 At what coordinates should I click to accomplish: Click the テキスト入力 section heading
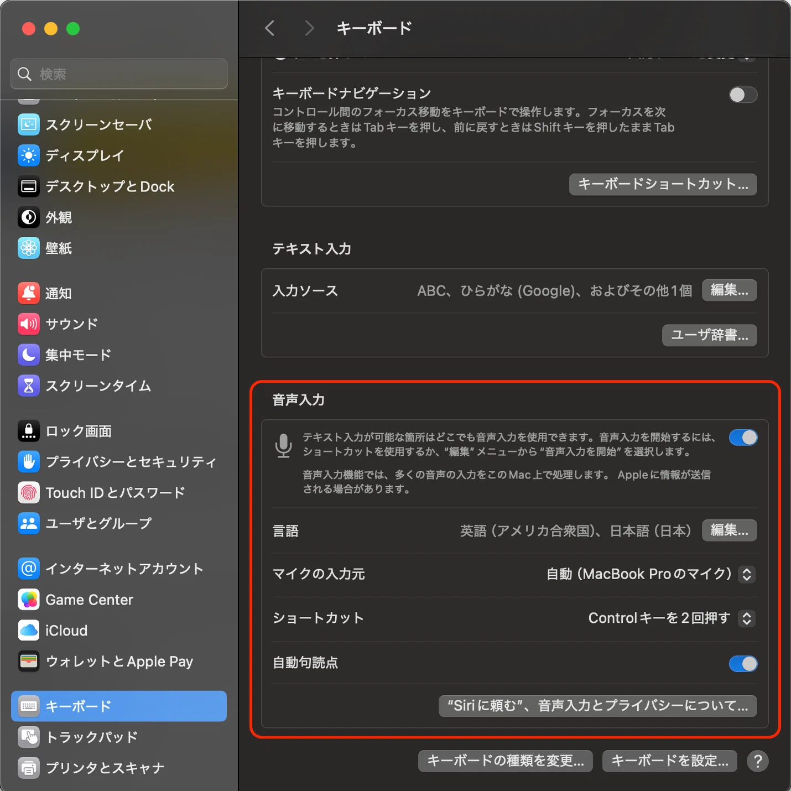312,249
